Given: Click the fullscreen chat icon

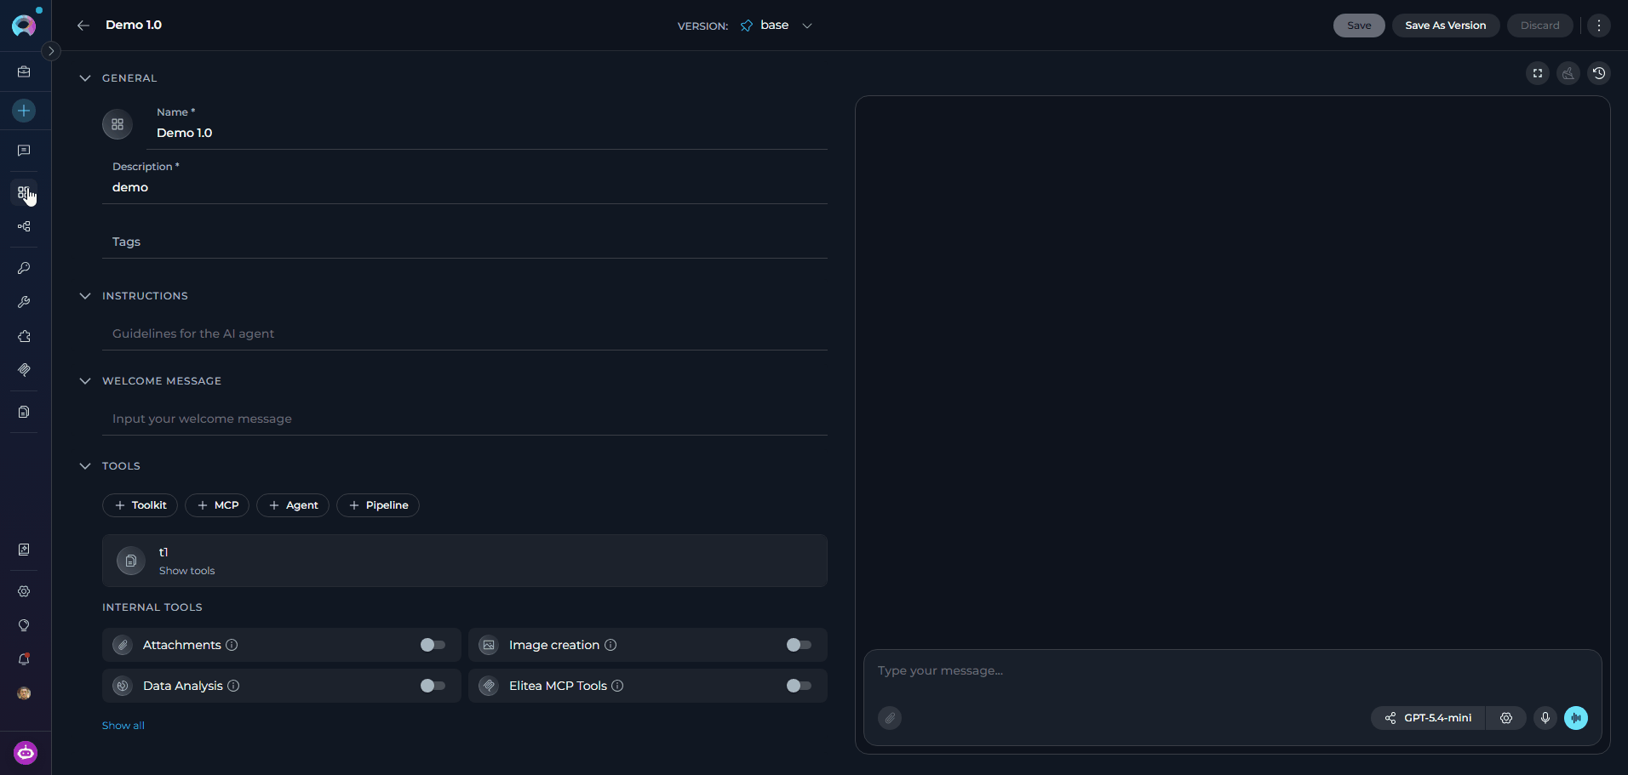Looking at the screenshot, I should [1538, 73].
